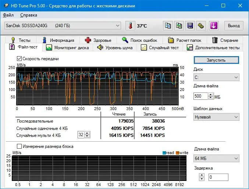Switch to Поиск ошибок tab
Viewport: 249px width, 189px height.
coord(140,40)
